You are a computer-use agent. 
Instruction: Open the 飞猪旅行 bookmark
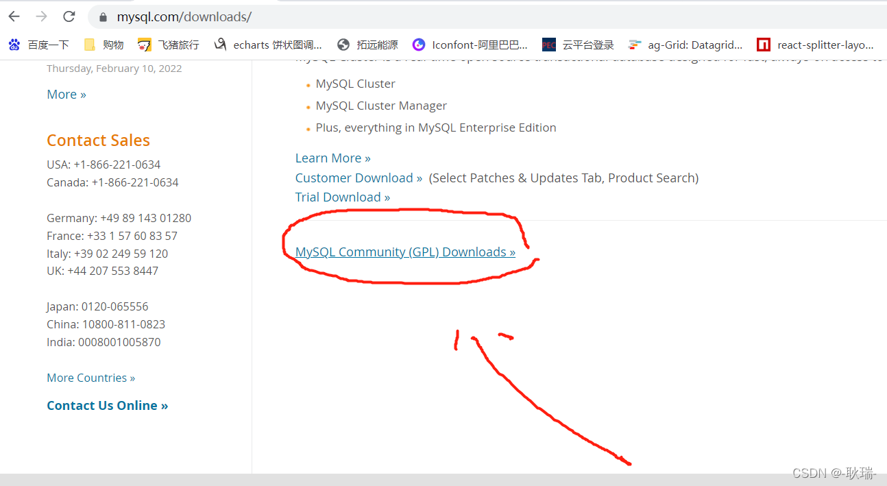(x=167, y=44)
